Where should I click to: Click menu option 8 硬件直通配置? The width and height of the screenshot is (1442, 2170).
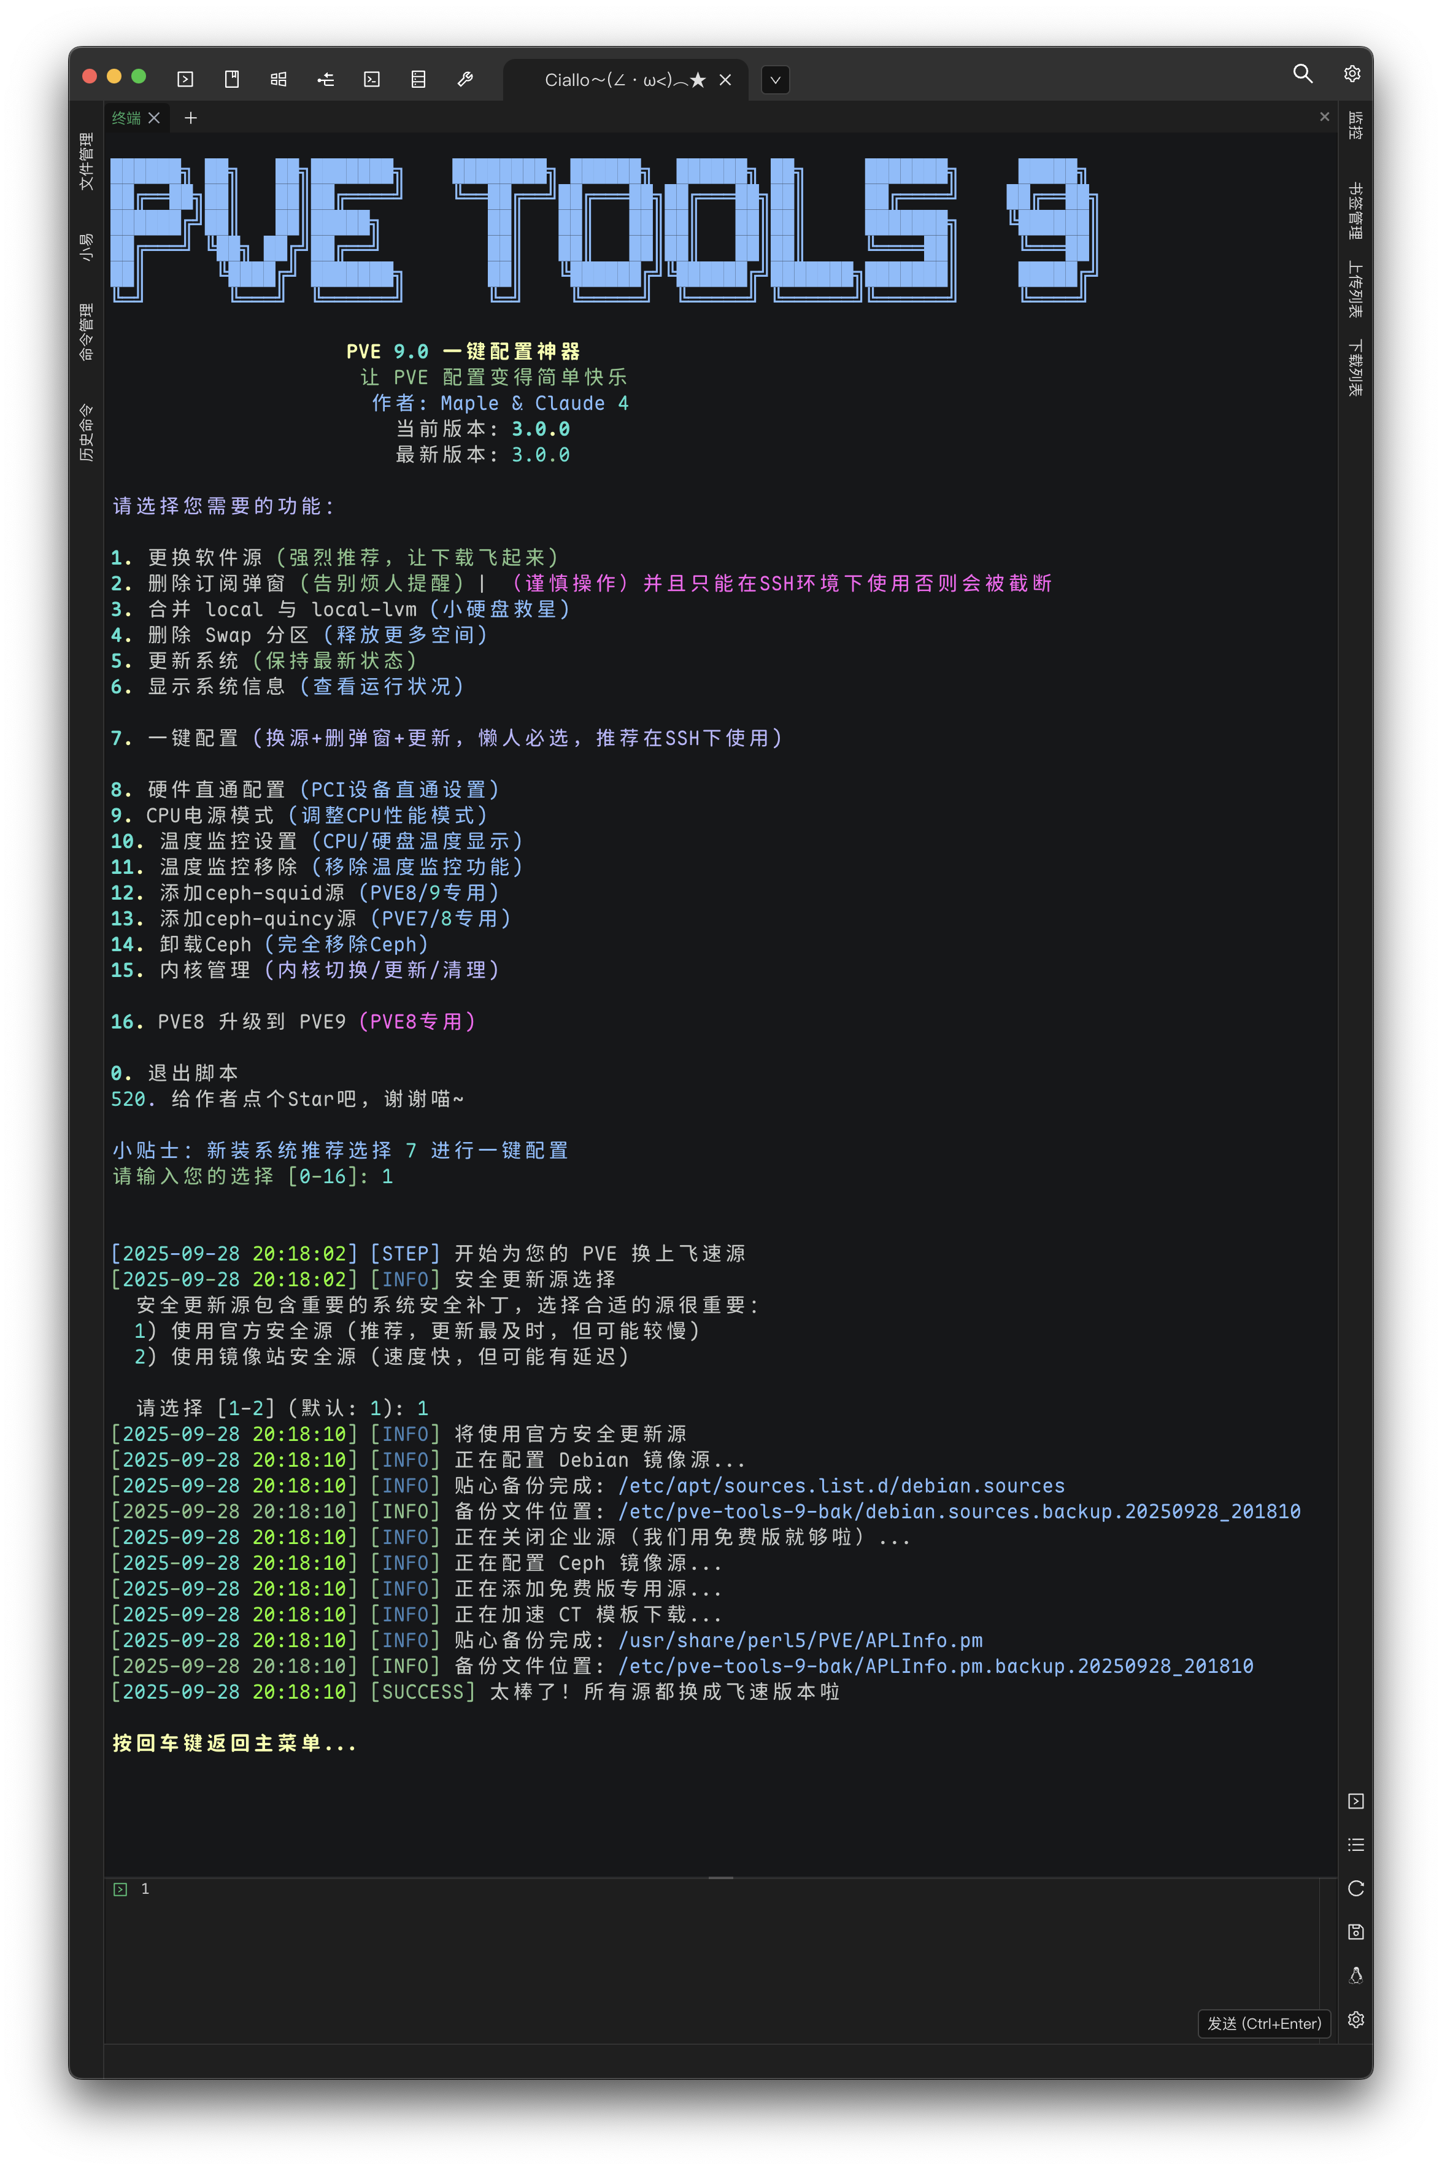(x=306, y=789)
